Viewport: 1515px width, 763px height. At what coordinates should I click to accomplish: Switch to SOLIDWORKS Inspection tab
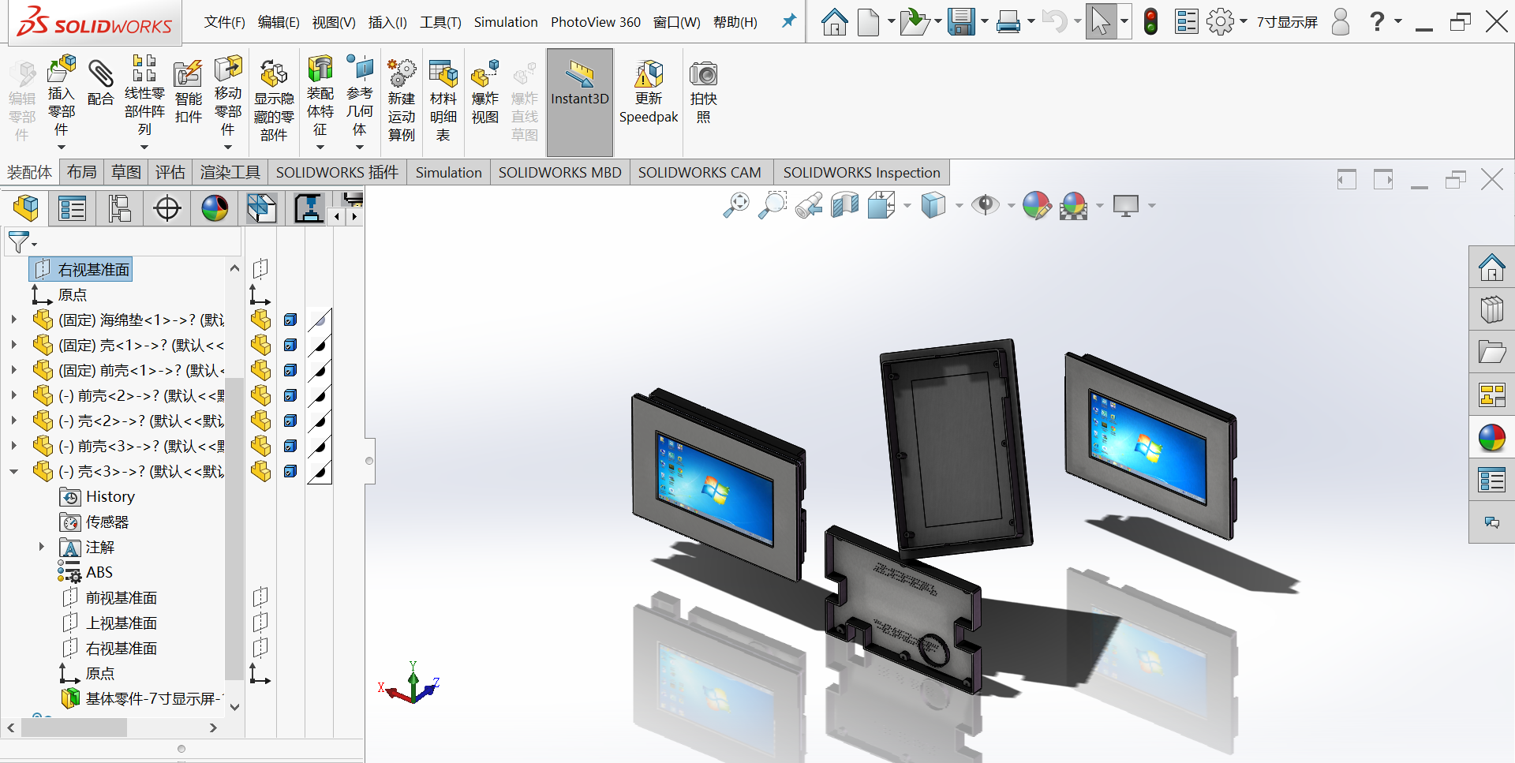pyautogui.click(x=862, y=172)
